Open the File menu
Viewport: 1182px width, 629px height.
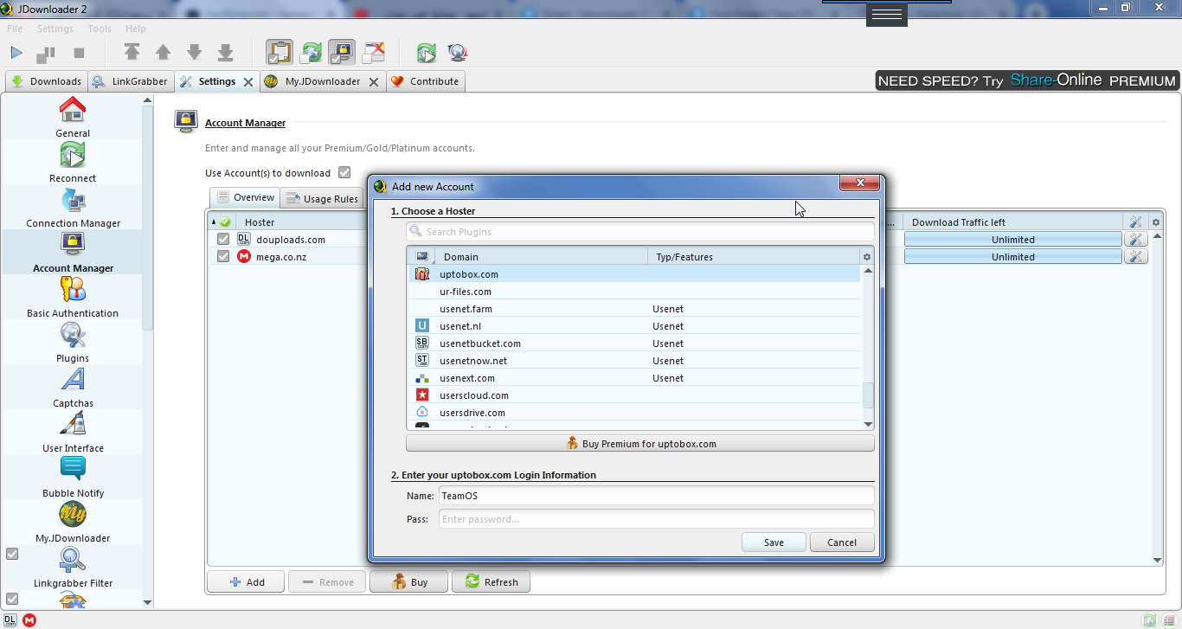15,29
